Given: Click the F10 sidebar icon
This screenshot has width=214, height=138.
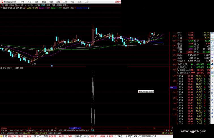Looking at the screenshot, I should [x=212, y=43].
